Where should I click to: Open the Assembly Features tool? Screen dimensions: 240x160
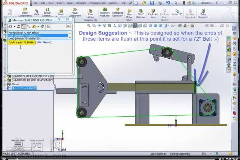[x=105, y=12]
